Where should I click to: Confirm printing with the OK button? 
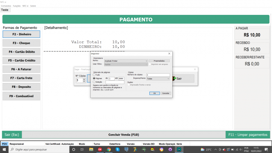click(x=154, y=93)
